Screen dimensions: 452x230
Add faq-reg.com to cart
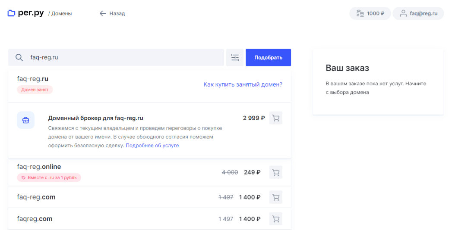pyautogui.click(x=275, y=197)
